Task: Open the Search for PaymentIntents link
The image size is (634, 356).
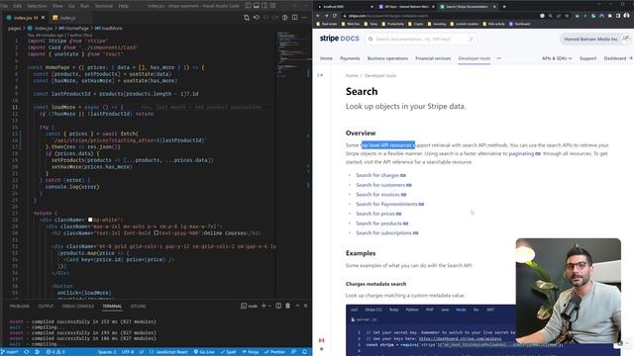Action: [389, 205]
